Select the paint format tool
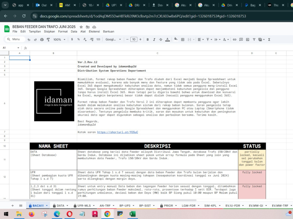The width and height of the screenshot is (293, 219). point(48,39)
